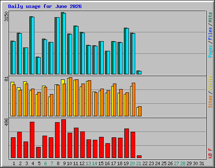This screenshot has width=215, height=168.
Task: Click day label 15 on the x-axis
Action: (x=101, y=163)
